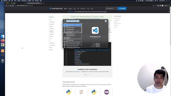Open a new tab with plus button
Screen dimensions: 171x96
[x=44, y=3]
